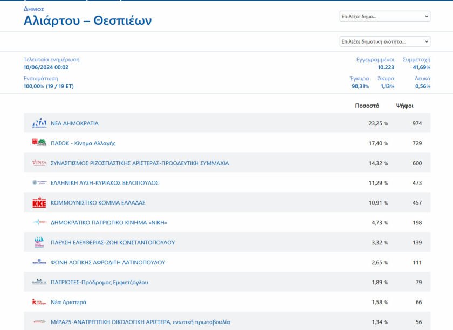Open the ΝΕΑ ΔΗΜΟΚΡΑΤΙΑ party link
The image size is (453, 330).
pyautogui.click(x=74, y=123)
